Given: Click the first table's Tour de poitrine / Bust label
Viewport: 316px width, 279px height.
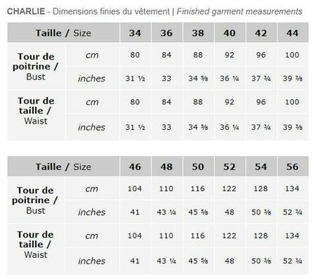Looking at the screenshot, I should pos(36,67).
